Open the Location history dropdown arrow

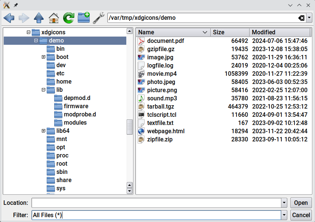[x=284, y=203]
